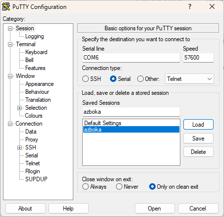Open the Data settings category
The height and width of the screenshot is (217, 224).
(x=31, y=132)
